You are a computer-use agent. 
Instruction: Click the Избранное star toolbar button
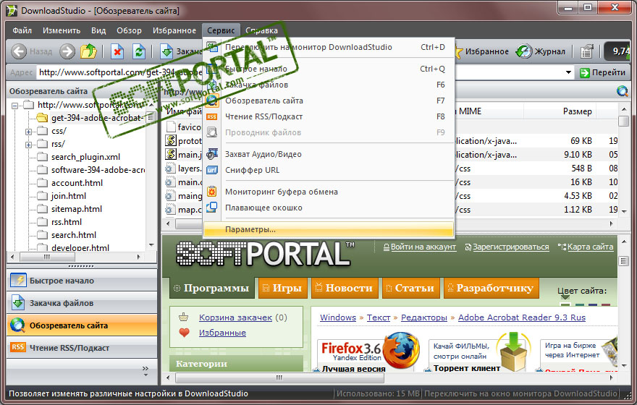(481, 51)
